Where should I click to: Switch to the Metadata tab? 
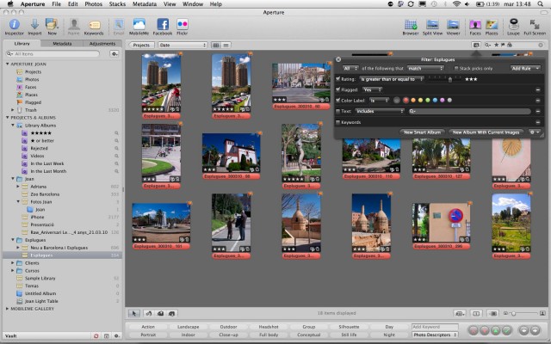[x=62, y=44]
